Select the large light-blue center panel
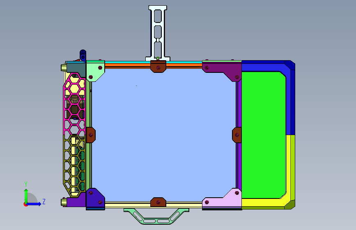356x230 pixels. 163,135
